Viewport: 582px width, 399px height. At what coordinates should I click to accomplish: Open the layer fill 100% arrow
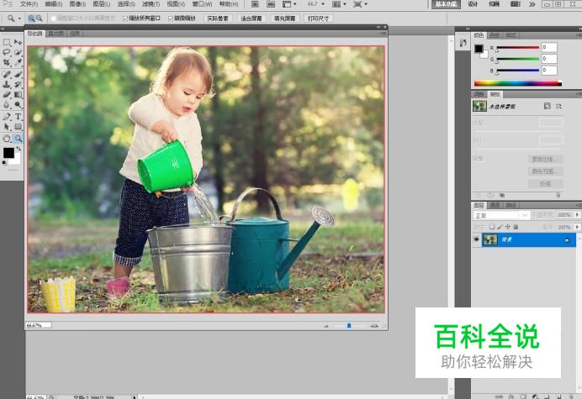577,227
